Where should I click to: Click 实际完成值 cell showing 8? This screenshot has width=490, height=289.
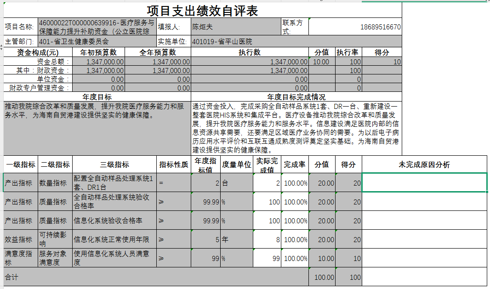(x=267, y=239)
